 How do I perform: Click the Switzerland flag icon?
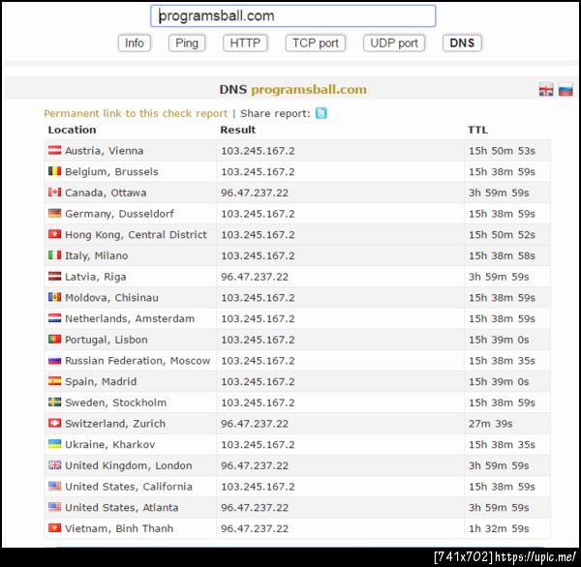55,423
